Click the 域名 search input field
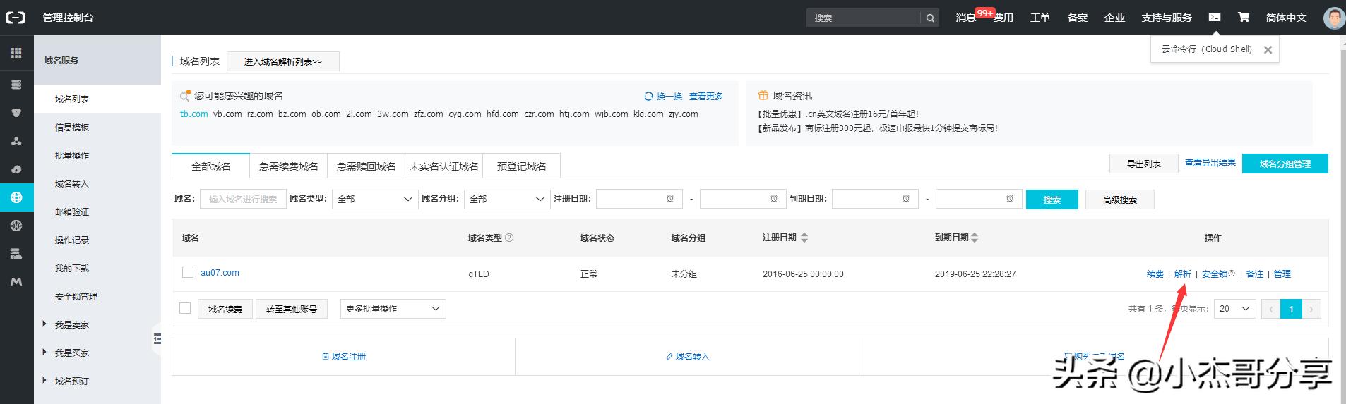 pos(243,200)
